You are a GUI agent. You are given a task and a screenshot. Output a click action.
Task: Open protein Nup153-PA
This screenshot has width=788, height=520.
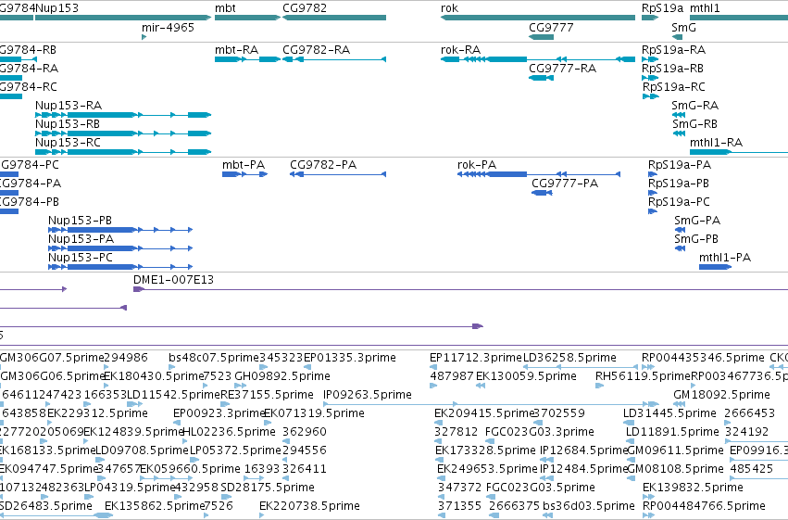(81, 239)
